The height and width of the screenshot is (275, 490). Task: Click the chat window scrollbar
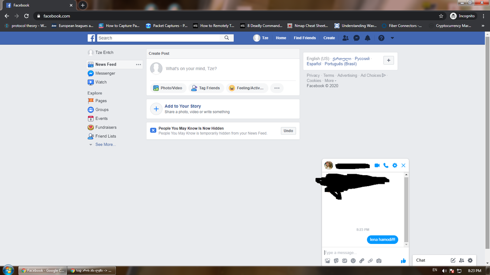click(x=406, y=210)
